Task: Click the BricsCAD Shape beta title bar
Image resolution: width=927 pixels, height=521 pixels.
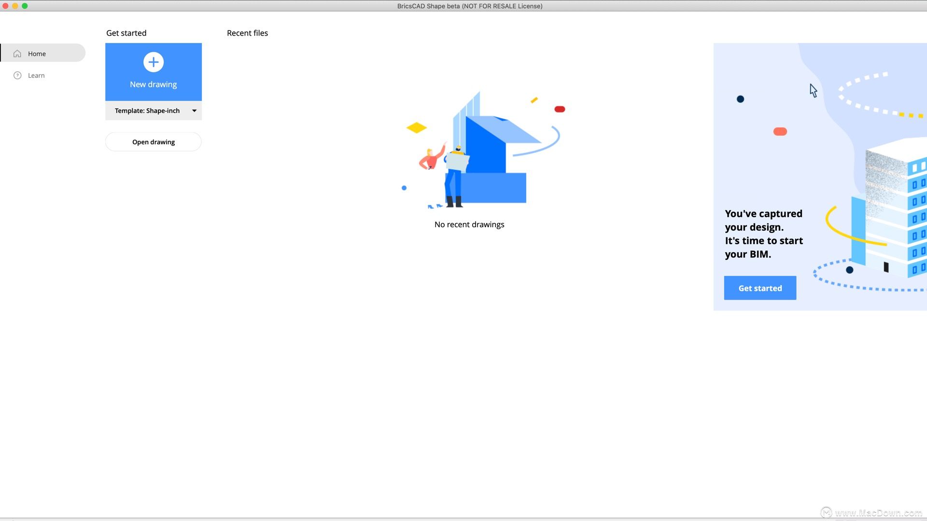Action: click(469, 6)
